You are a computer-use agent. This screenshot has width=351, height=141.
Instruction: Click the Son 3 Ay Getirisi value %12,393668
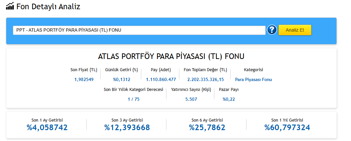127,127
